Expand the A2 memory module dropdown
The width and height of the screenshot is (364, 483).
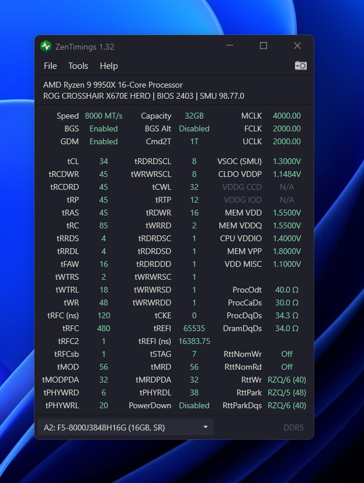coord(205,428)
